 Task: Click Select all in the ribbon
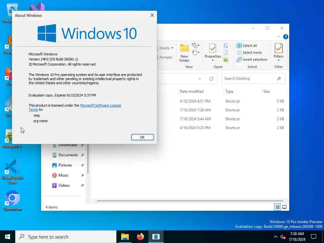pyautogui.click(x=247, y=46)
